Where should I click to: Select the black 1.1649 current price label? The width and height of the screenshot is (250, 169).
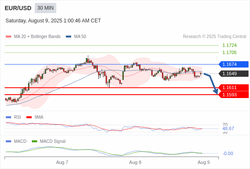(233, 74)
